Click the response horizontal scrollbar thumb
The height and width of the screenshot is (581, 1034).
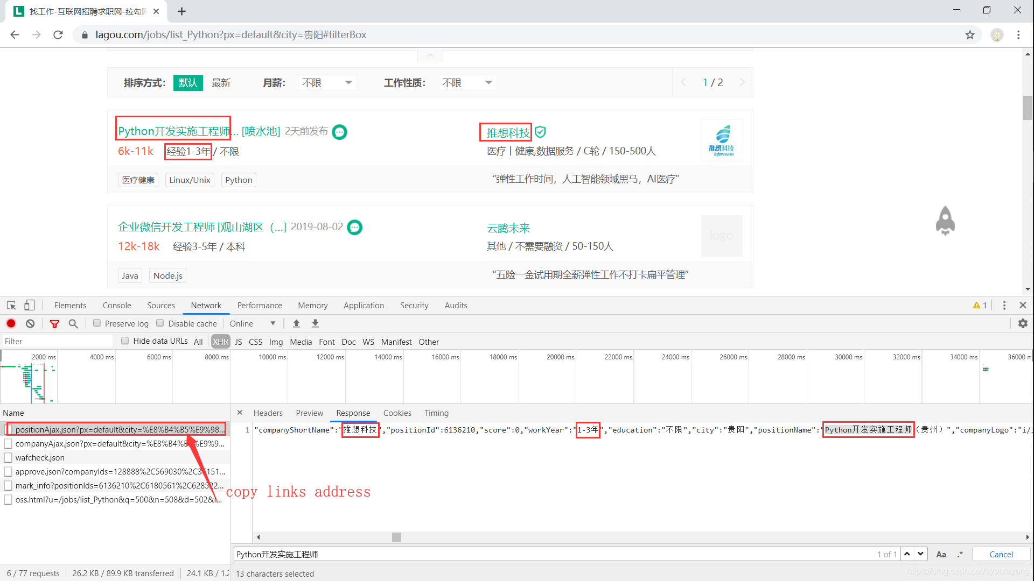396,537
